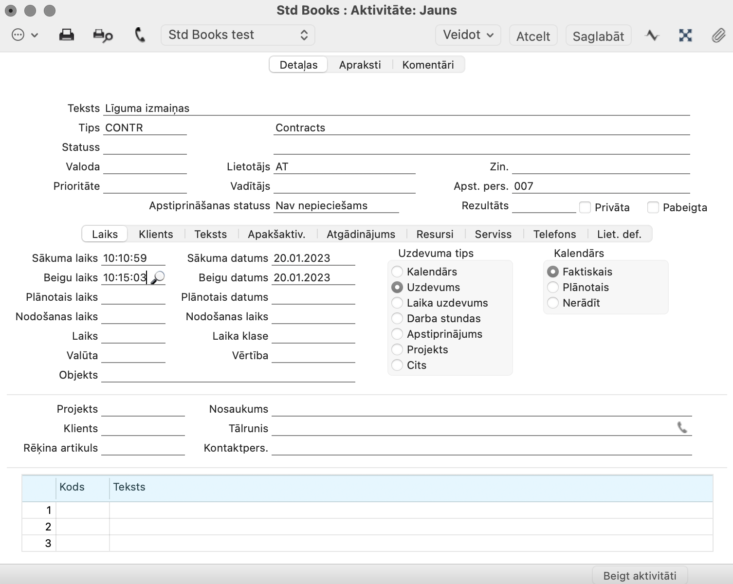This screenshot has width=733, height=584.
Task: Click Sākuma laiks field 10:10:59
Action: tap(133, 258)
